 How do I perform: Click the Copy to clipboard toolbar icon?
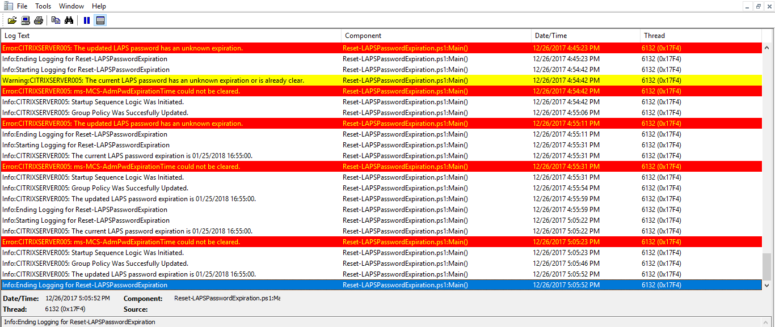pyautogui.click(x=56, y=20)
